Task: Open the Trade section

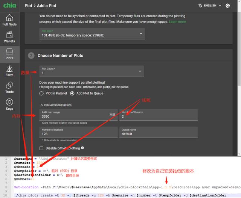Action: pyautogui.click(x=9, y=88)
